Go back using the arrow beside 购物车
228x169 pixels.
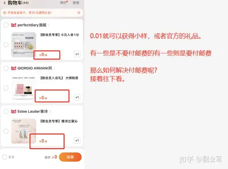coord(5,3)
